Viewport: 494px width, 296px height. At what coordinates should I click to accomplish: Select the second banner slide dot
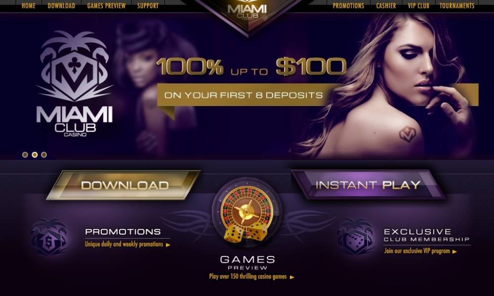pyautogui.click(x=35, y=155)
